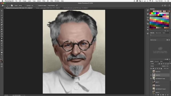Select the Eraser tool
Viewport: 171px width, 96px height.
pos(2,34)
